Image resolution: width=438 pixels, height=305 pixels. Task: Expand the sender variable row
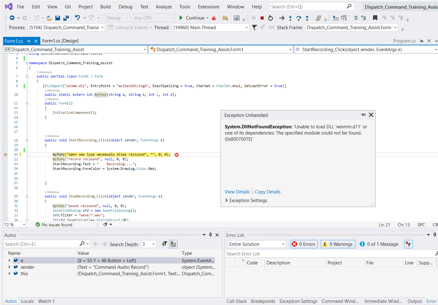[x=10, y=267]
